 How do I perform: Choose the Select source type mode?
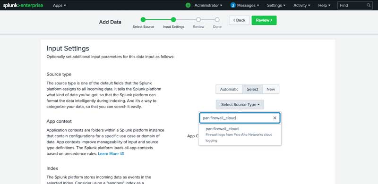pos(252,89)
